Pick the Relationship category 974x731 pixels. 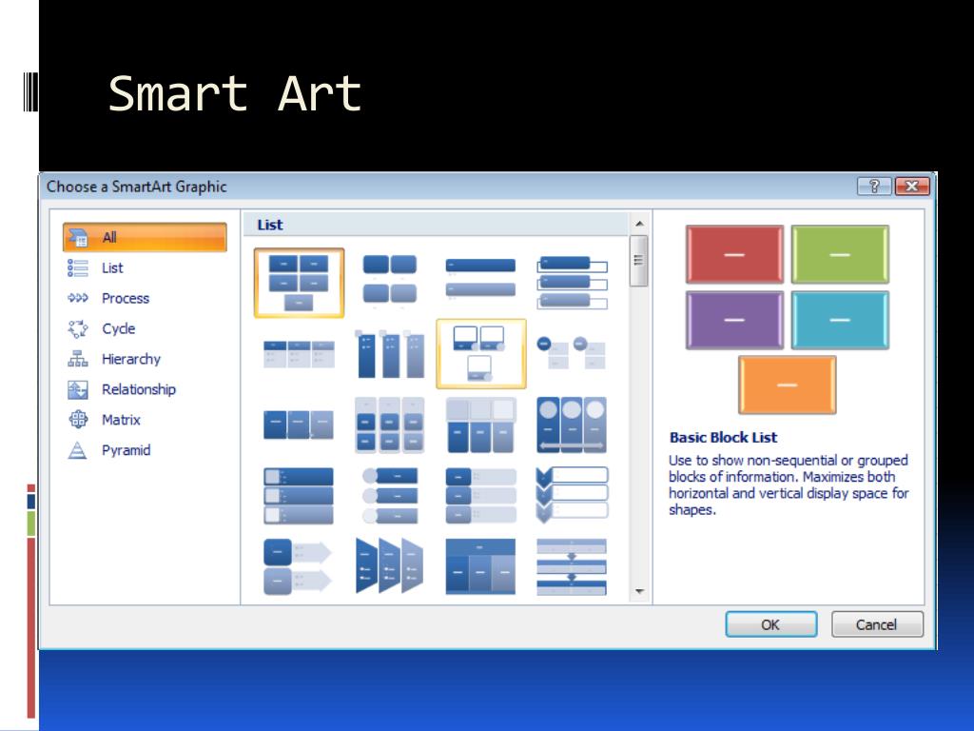pyautogui.click(x=139, y=389)
